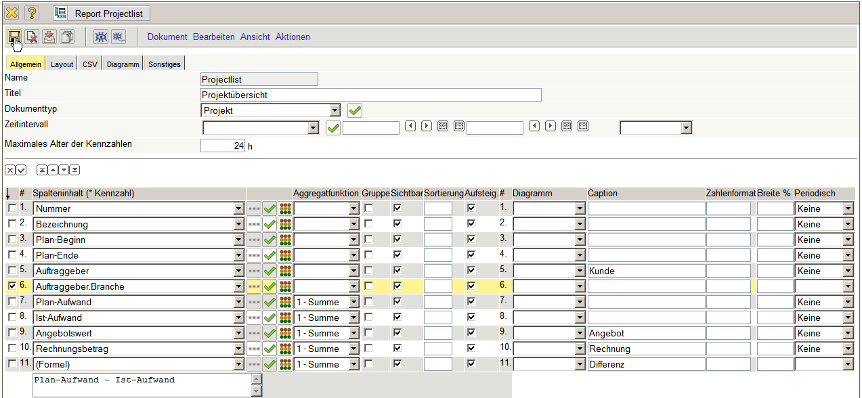Switch to the Layout tab
The image size is (862, 398).
[62, 64]
